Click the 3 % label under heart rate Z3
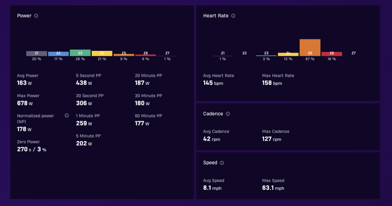 pos(266,59)
